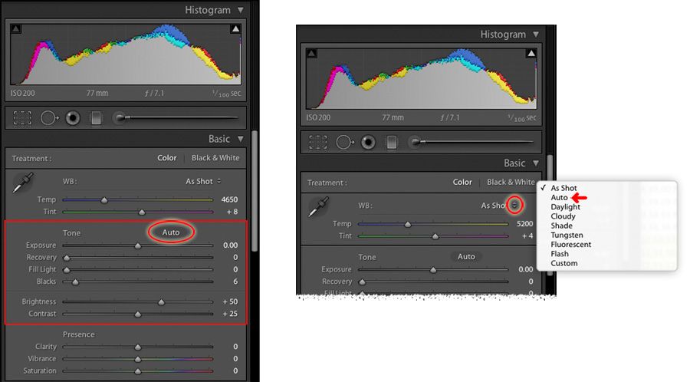Click Brightness slider handle in left panel

(162, 302)
